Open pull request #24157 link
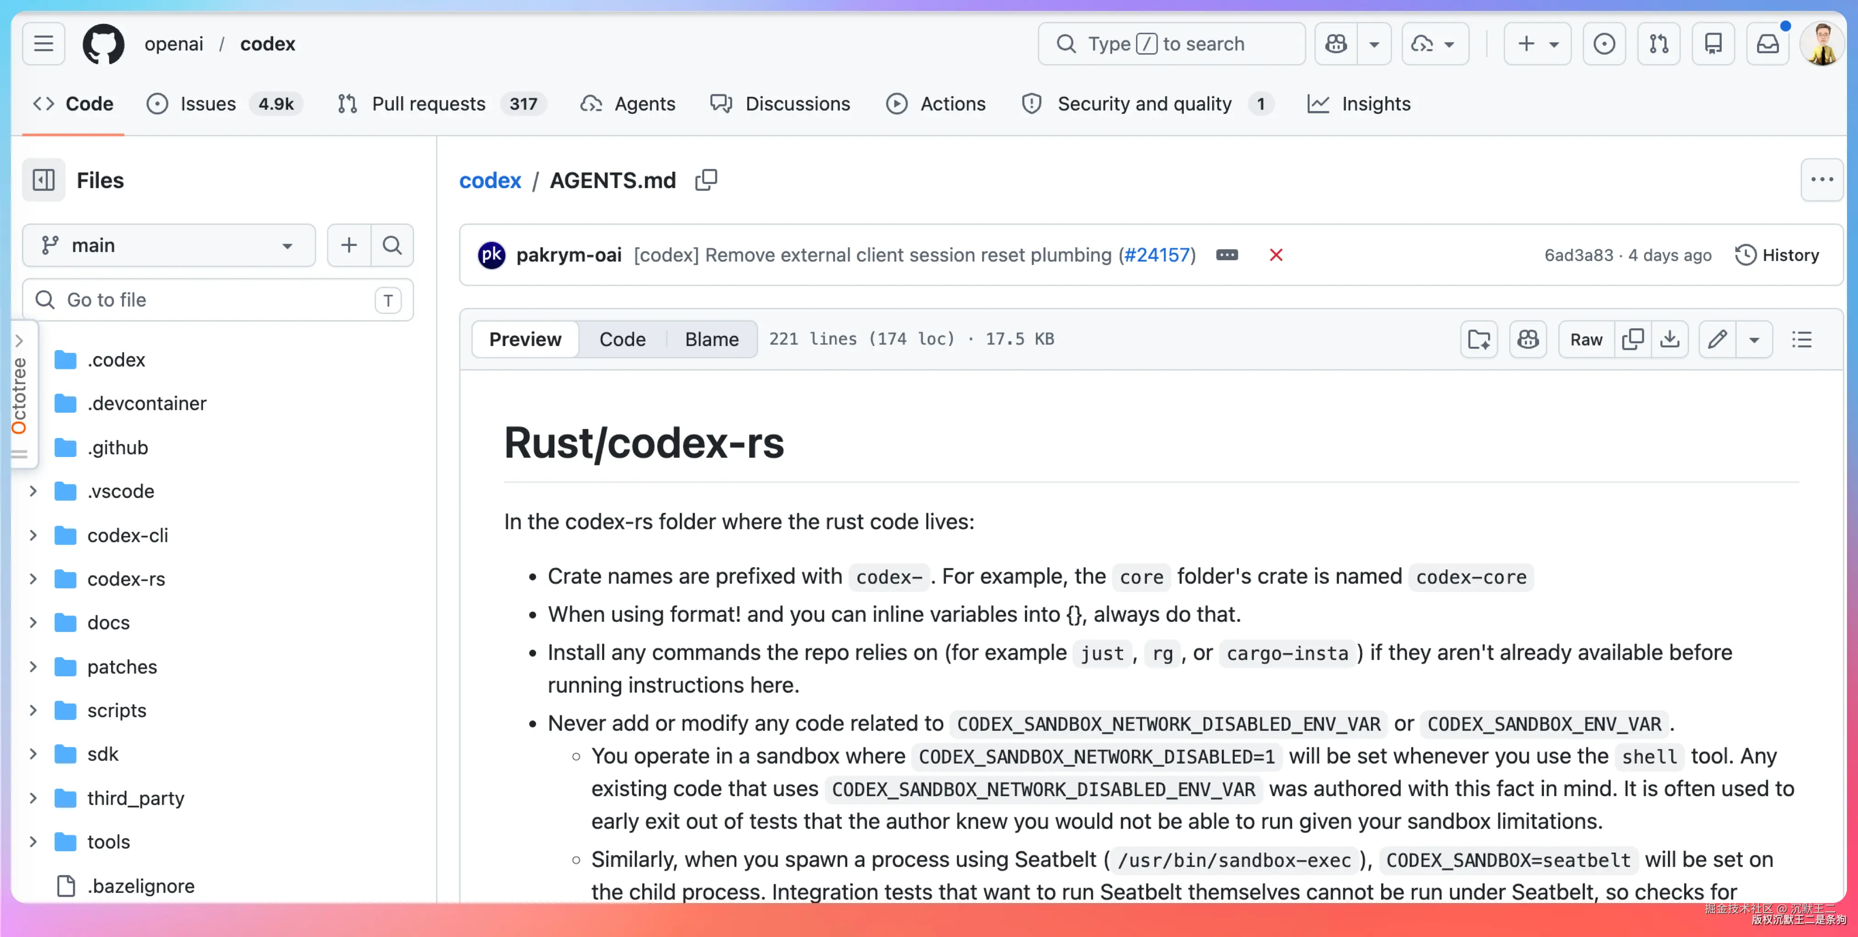The image size is (1858, 937). (1156, 255)
